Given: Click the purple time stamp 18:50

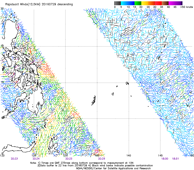Looking at the screenshot, I should point(165,159).
